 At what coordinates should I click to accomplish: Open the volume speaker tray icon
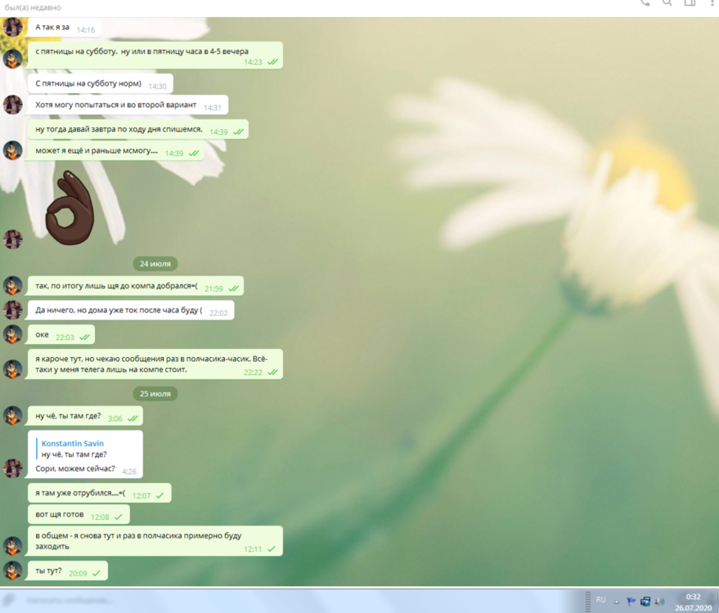tap(659, 601)
